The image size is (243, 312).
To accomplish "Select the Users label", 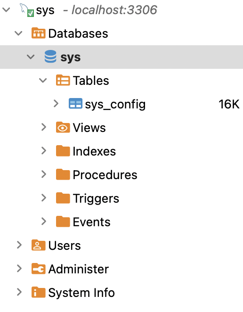I will point(65,246).
